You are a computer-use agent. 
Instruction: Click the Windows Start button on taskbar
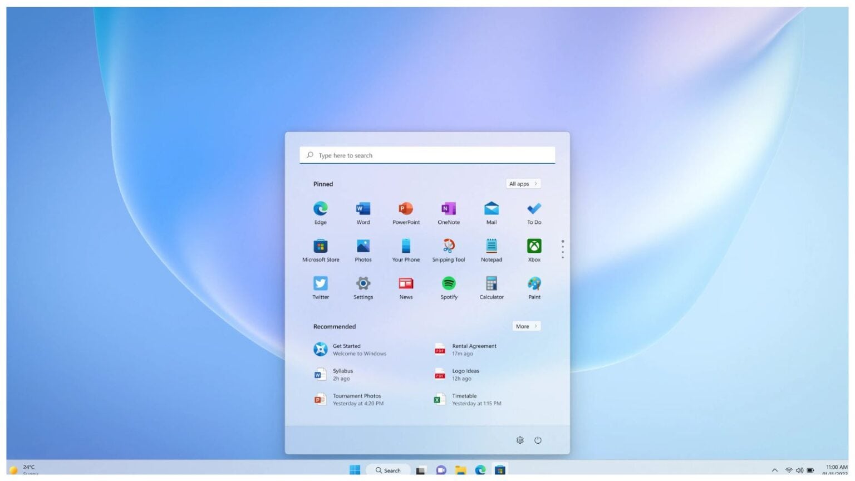[x=355, y=470]
